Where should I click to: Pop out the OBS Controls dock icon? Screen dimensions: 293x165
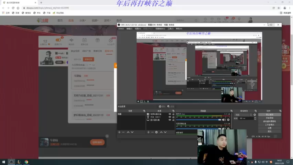[x=280, y=111]
